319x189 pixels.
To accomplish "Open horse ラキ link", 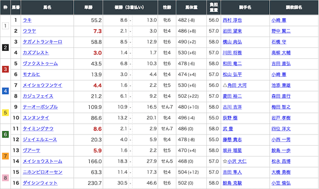I will click(27, 20).
